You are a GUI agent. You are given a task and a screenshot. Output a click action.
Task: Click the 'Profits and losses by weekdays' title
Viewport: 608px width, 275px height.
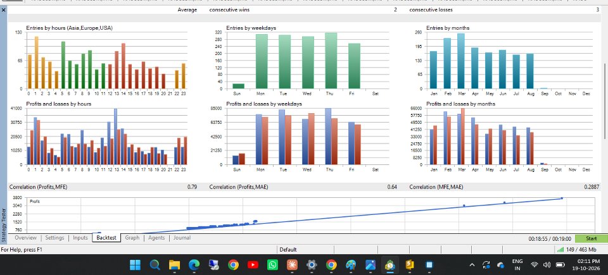264,104
